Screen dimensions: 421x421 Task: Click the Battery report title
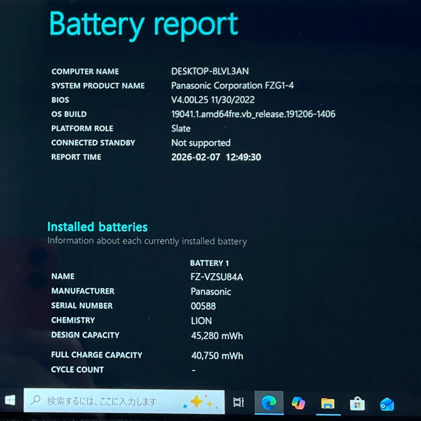pyautogui.click(x=143, y=24)
